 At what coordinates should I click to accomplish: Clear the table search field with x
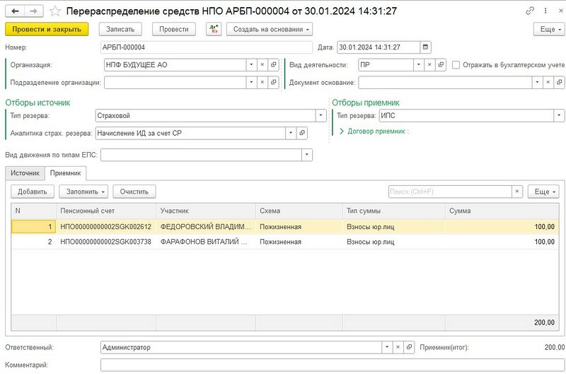[x=517, y=192]
